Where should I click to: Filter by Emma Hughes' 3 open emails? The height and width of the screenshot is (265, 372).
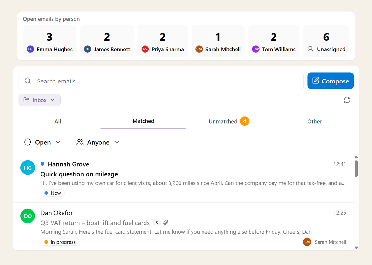(50, 41)
